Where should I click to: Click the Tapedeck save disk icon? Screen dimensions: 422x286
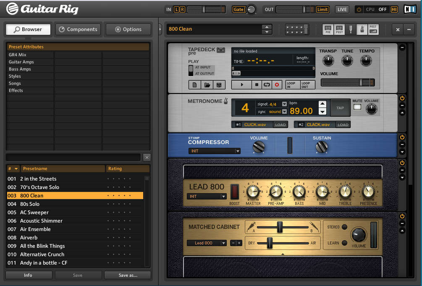219,85
